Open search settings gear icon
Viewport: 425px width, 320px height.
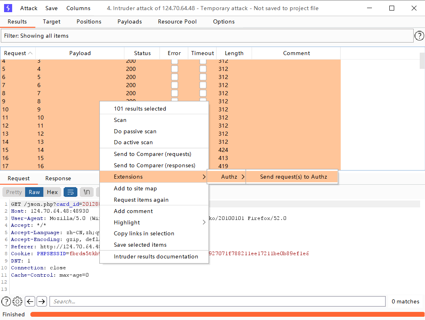coord(17,301)
